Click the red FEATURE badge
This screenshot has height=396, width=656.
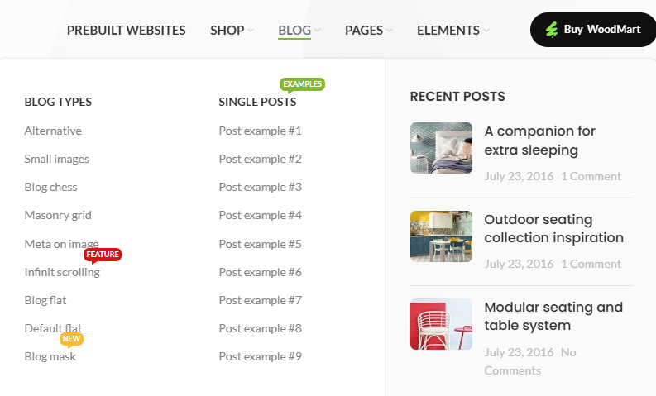click(x=103, y=255)
